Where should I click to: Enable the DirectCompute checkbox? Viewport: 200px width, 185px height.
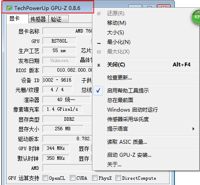[x=118, y=178]
